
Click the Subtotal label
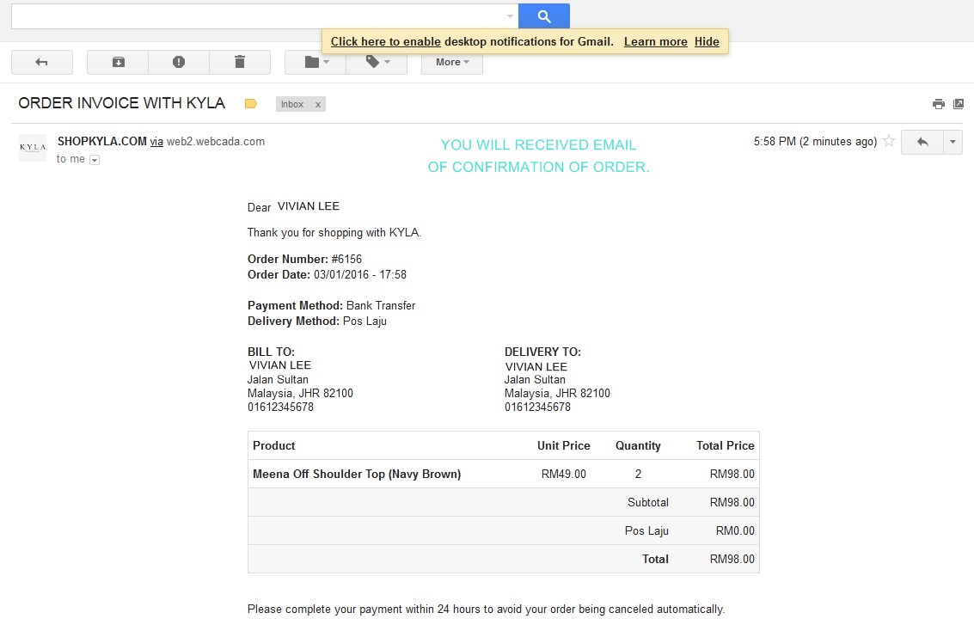pos(648,502)
